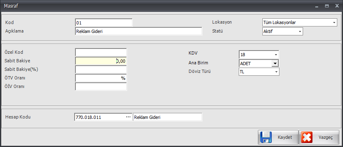The width and height of the screenshot is (343, 147).
Task: Expand the Lokasyon dropdown
Action: 334,22
